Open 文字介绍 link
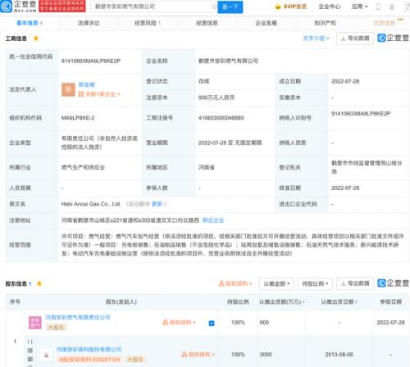The height and width of the screenshot is (367, 410). point(316,39)
